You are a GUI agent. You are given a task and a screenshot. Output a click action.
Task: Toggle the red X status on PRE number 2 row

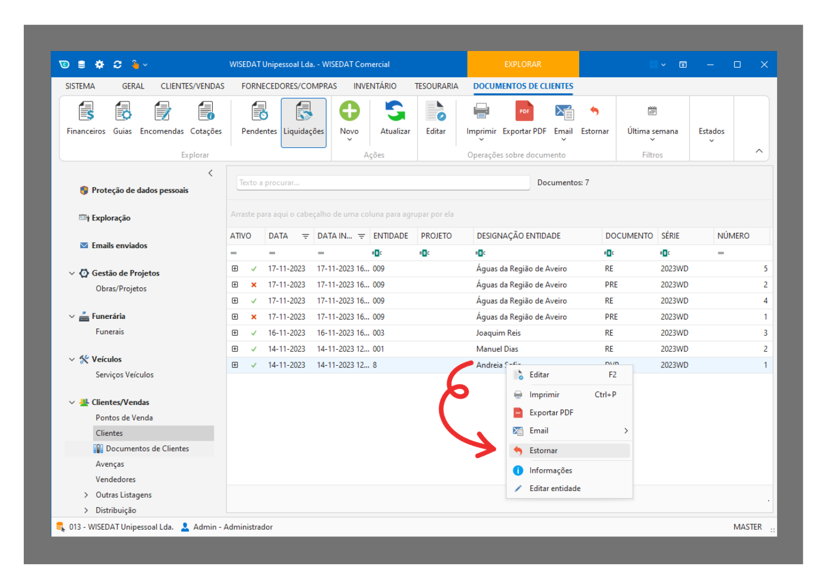pyautogui.click(x=254, y=285)
